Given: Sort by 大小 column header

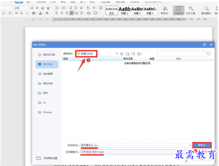Looking at the screenshot, I should click(x=184, y=59).
